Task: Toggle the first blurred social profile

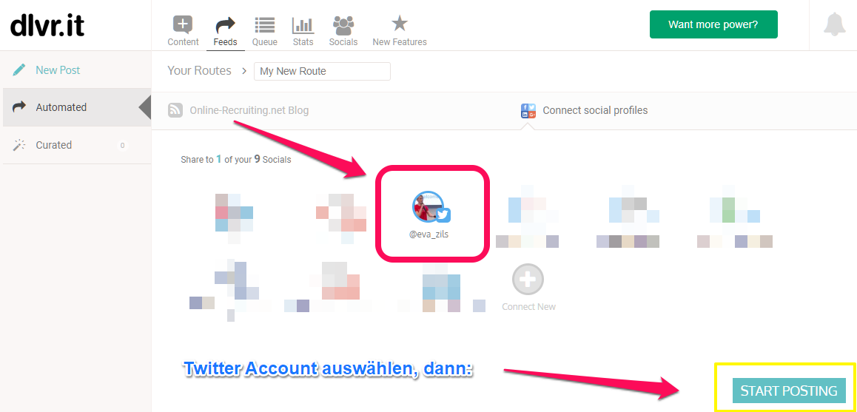Action: click(235, 218)
